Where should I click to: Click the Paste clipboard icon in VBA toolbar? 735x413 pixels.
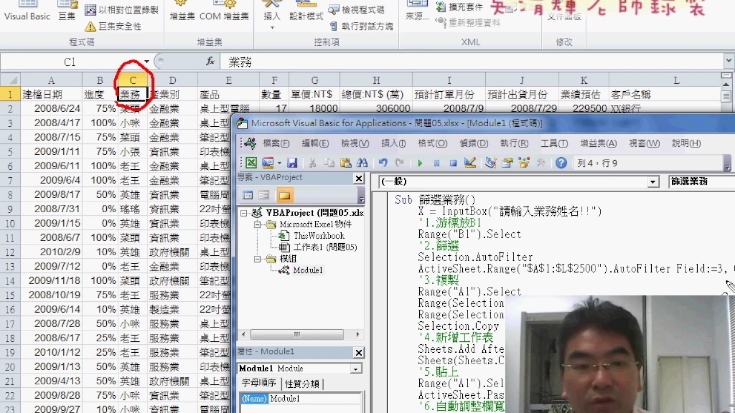point(346,163)
